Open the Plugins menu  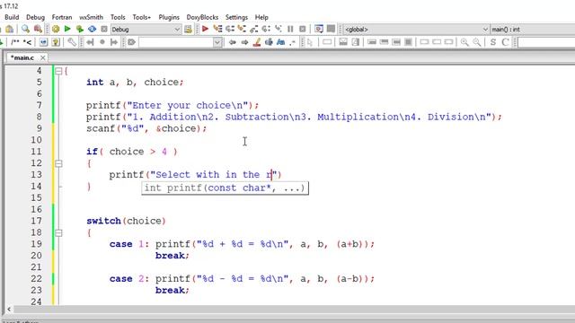(169, 17)
